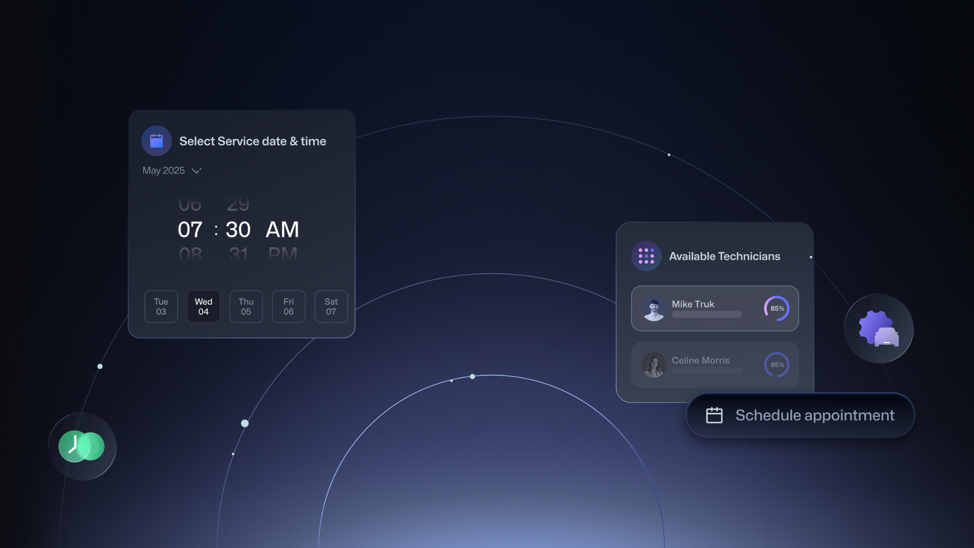This screenshot has width=974, height=548.
Task: Select the Wed 04 date
Action: click(x=203, y=306)
